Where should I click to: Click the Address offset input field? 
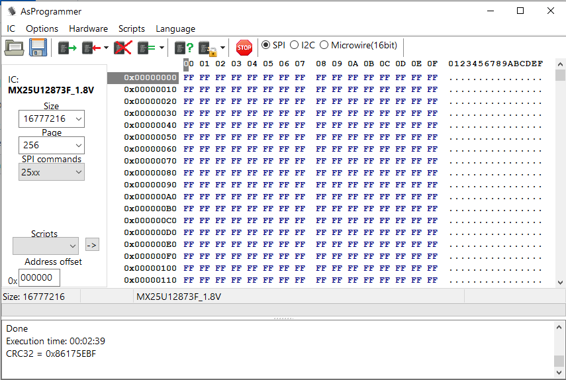[40, 279]
